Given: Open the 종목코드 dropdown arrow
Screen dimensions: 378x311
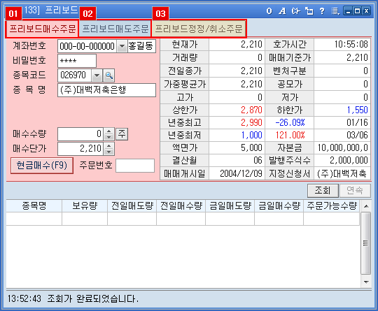Looking at the screenshot, I should point(97,75).
